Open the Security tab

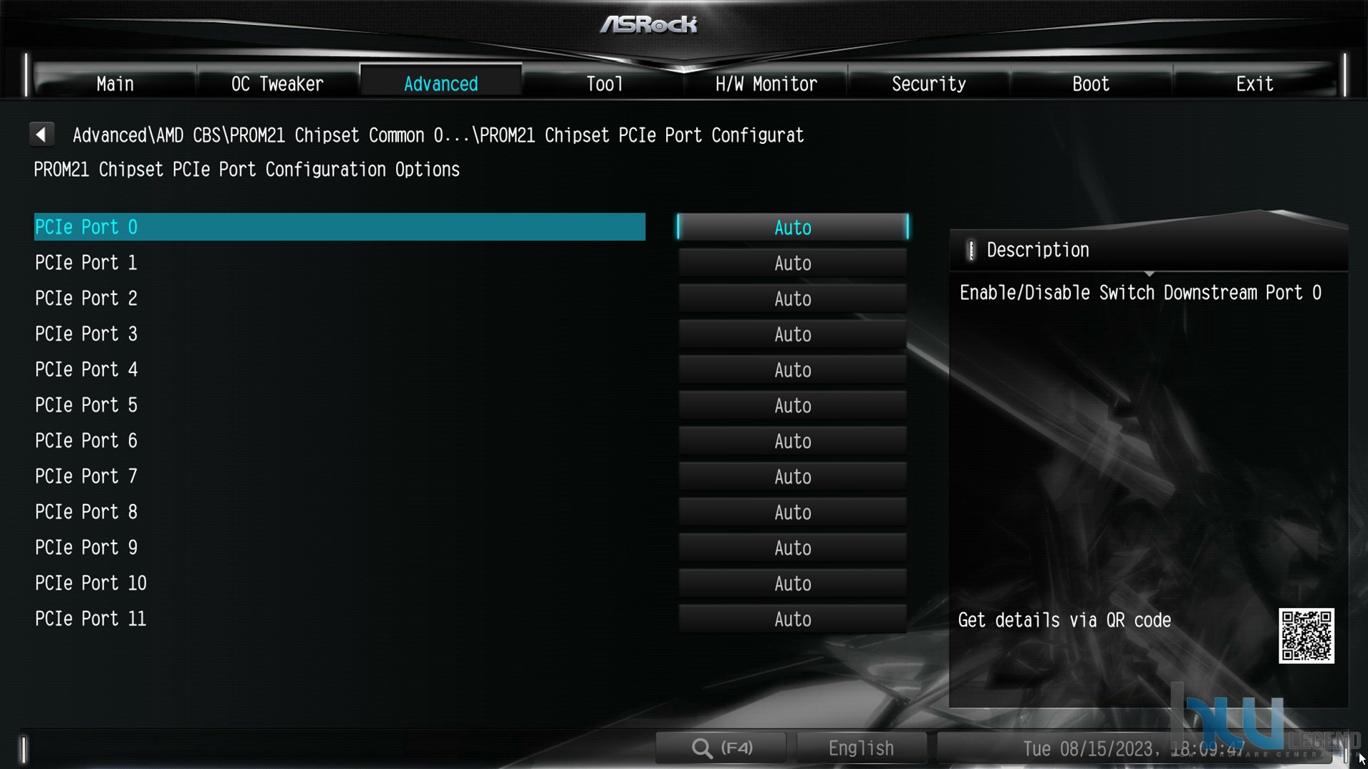coord(928,84)
